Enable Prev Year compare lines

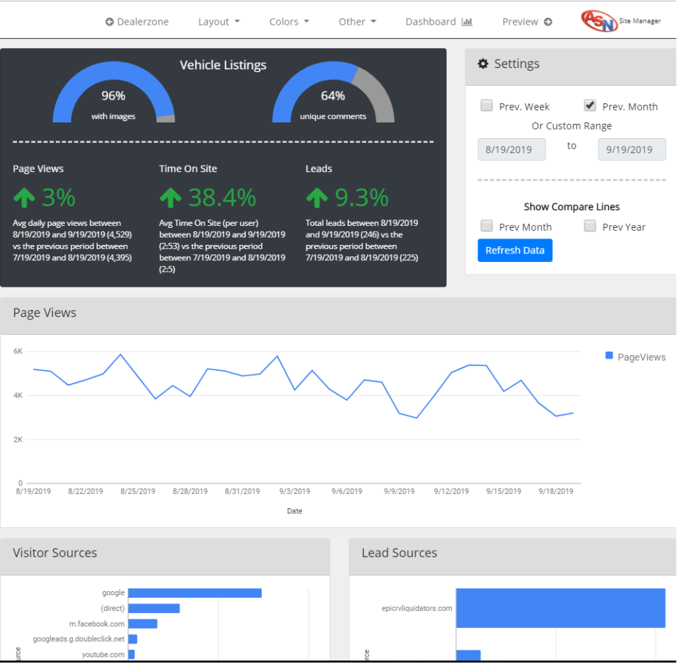tap(590, 226)
